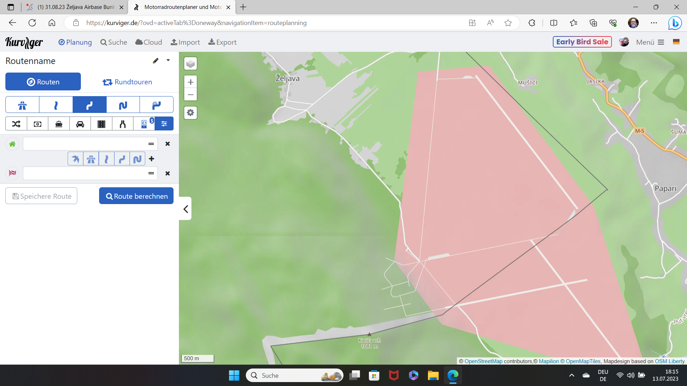Select the fastest highway routing profile
687x386 pixels.
pyautogui.click(x=22, y=105)
